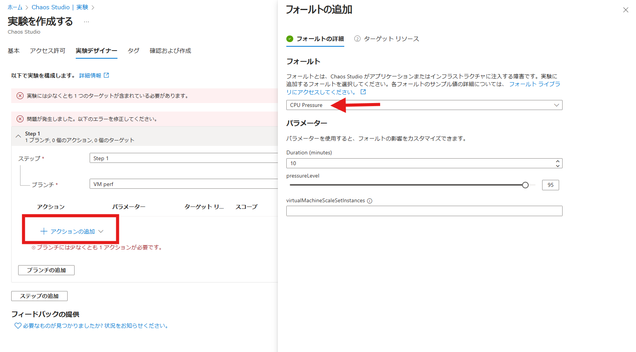Collapse the Step 1 section
The image size is (636, 352).
(x=18, y=136)
